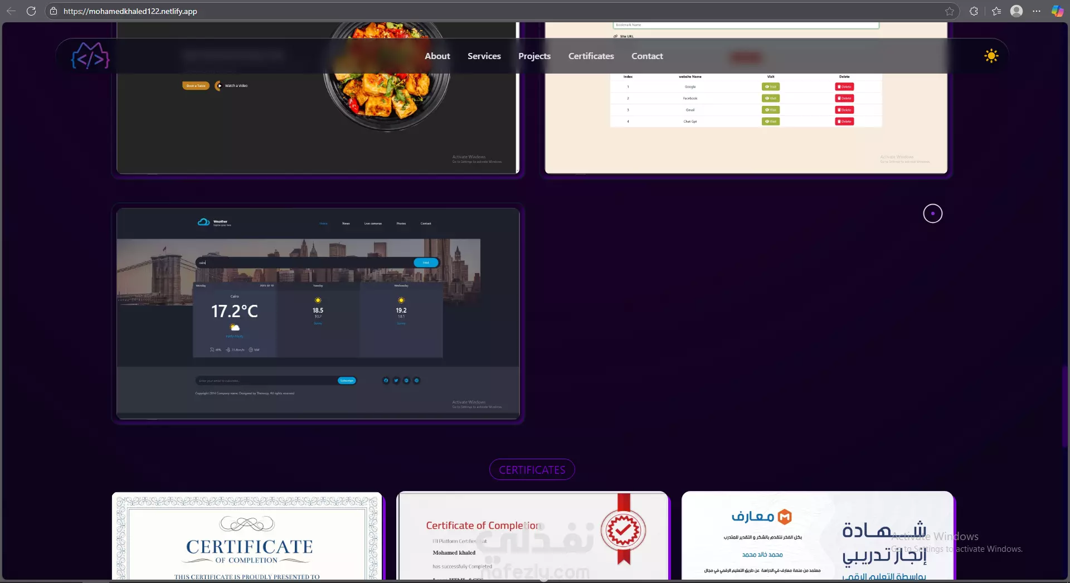The width and height of the screenshot is (1070, 583).
Task: Click Visit button for Gmail row
Action: tap(771, 110)
